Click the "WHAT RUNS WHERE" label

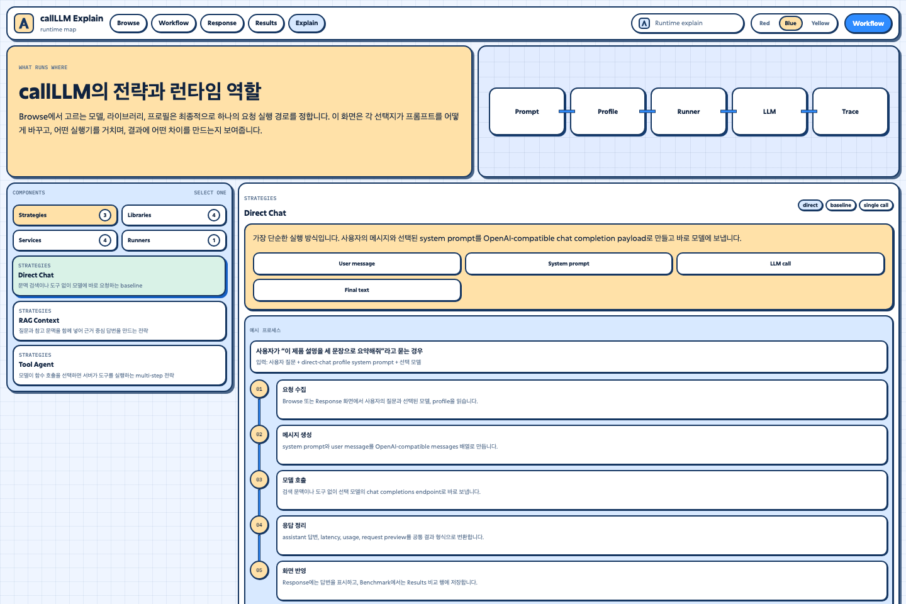(43, 67)
